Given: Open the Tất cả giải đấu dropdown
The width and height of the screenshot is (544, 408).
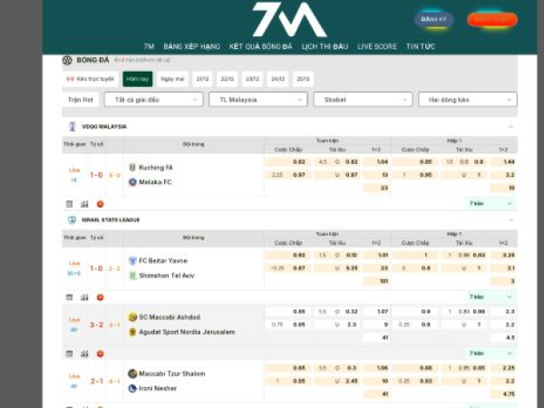Looking at the screenshot, I should [x=152, y=100].
